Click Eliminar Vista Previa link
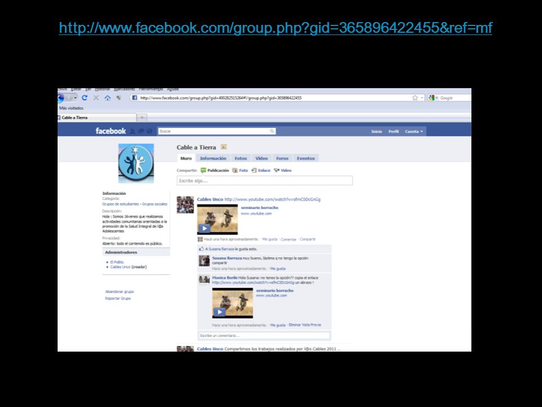The height and width of the screenshot is (407, 542). (304, 325)
